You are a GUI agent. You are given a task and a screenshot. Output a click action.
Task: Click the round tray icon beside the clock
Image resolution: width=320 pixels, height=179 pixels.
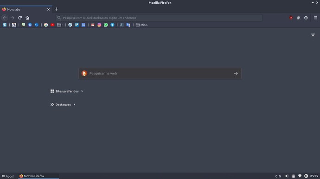pyautogui.click(x=306, y=176)
